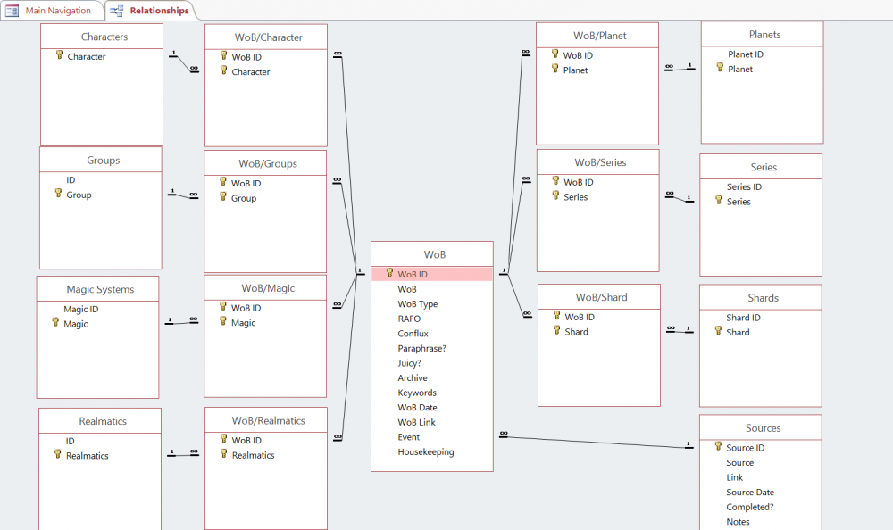
Task: Click the Relationships tab icon
Action: pos(117,11)
